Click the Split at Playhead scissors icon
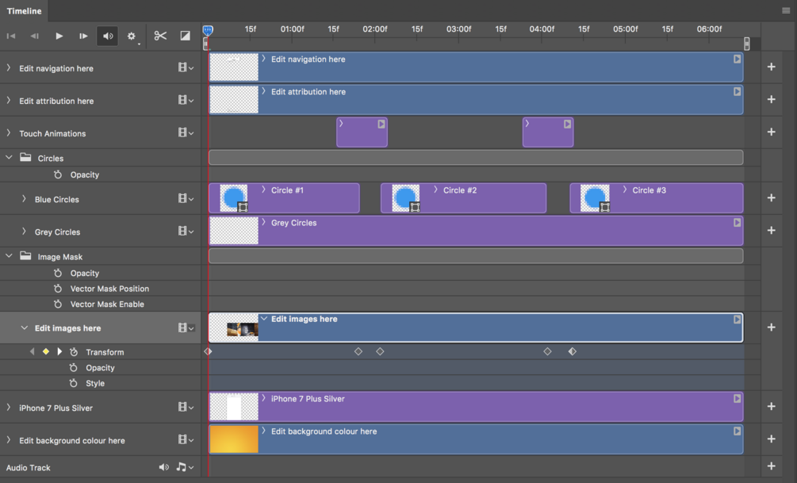 click(160, 36)
